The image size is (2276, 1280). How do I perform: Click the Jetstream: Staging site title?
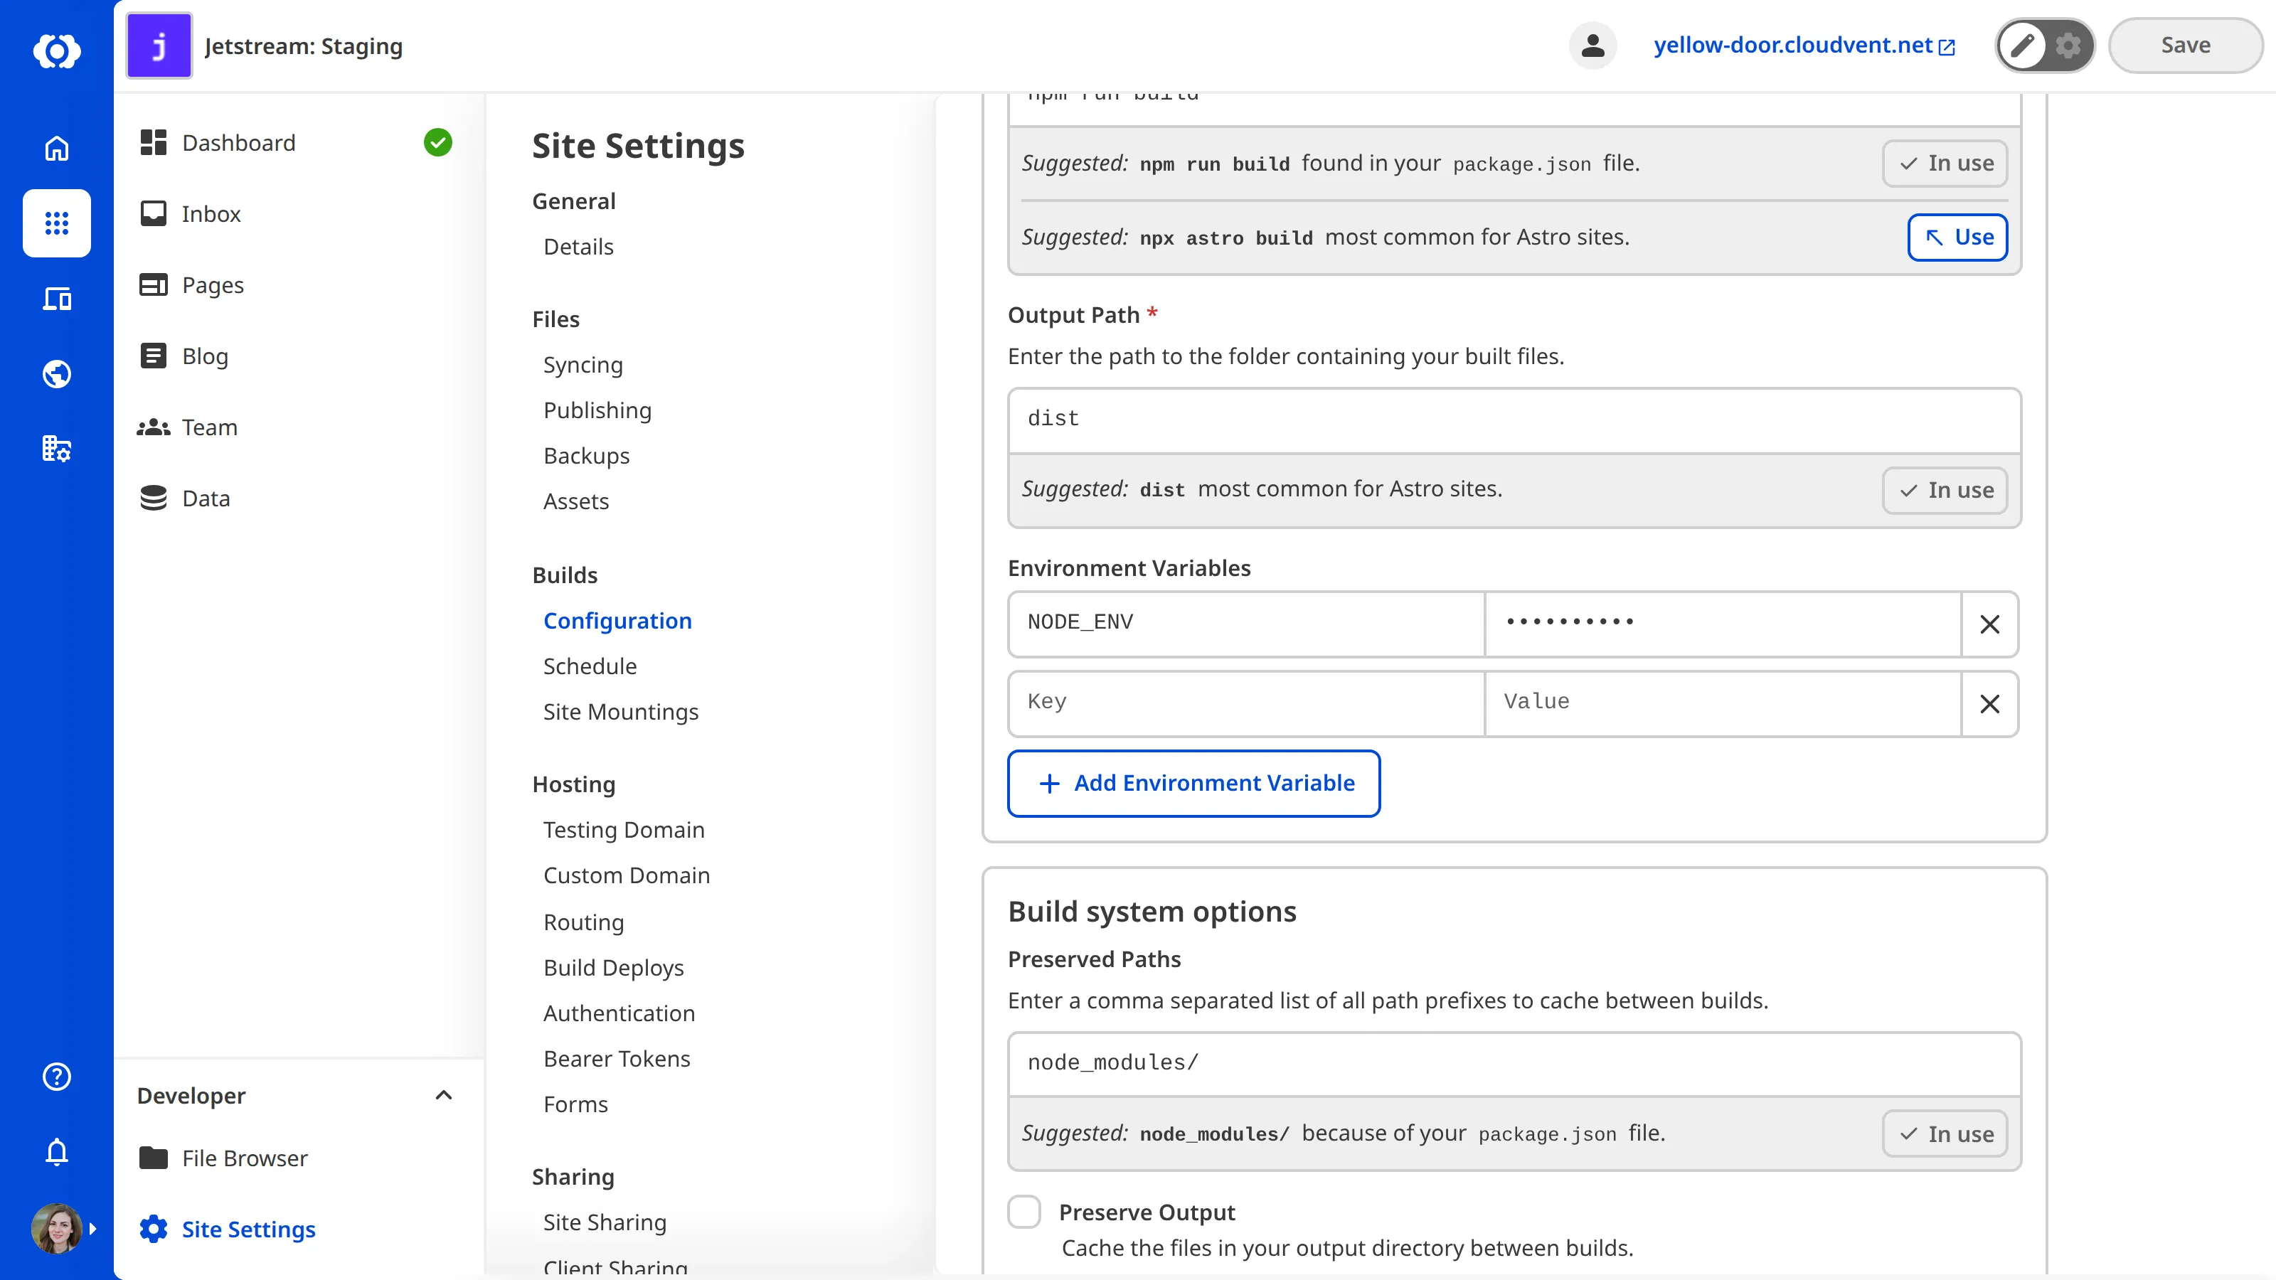tap(303, 46)
